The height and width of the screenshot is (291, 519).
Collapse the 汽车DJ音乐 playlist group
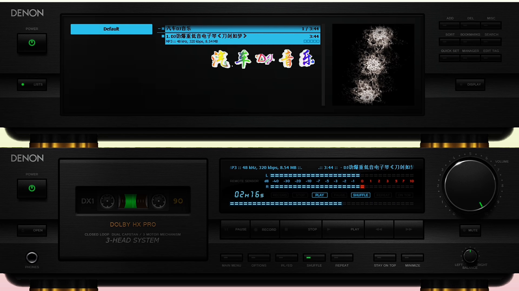159,29
